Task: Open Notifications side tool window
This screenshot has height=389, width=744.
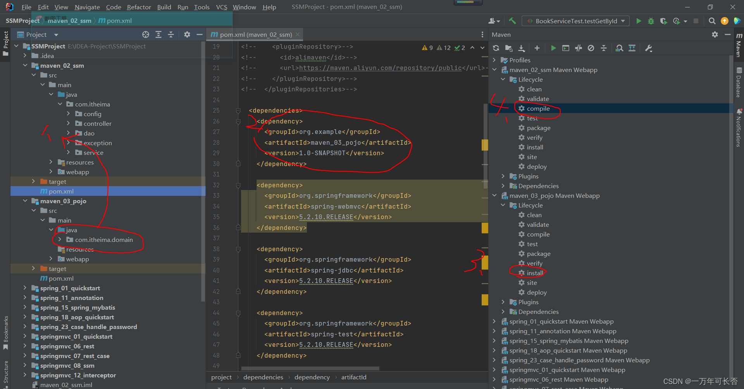Action: pos(739,128)
